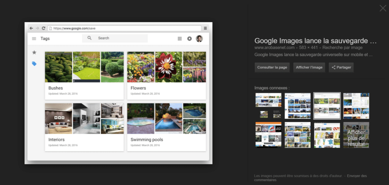Select the blue tag icon in sidebar
389x185 pixels.
click(34, 64)
